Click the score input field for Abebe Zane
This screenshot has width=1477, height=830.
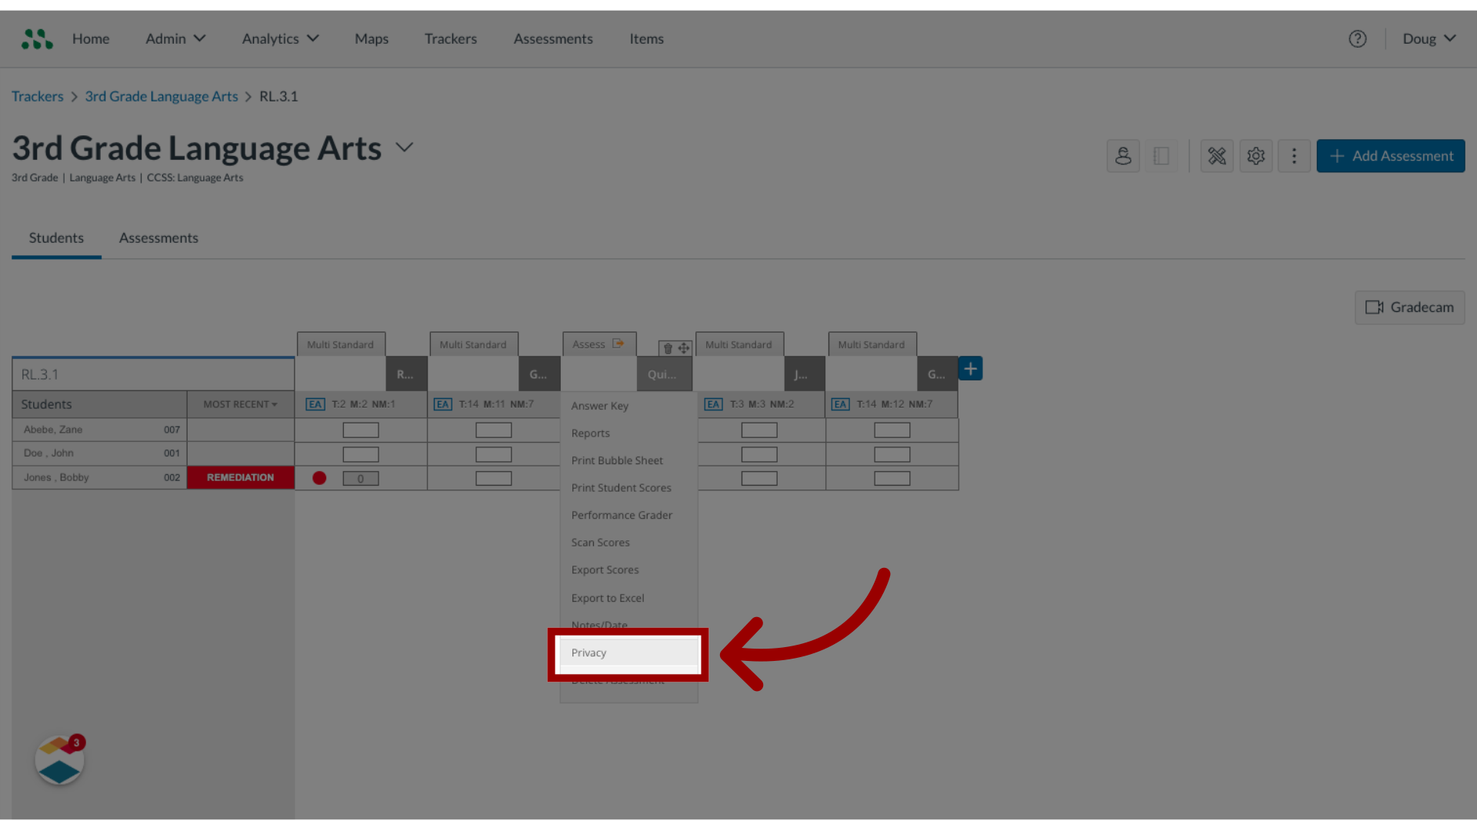tap(360, 429)
